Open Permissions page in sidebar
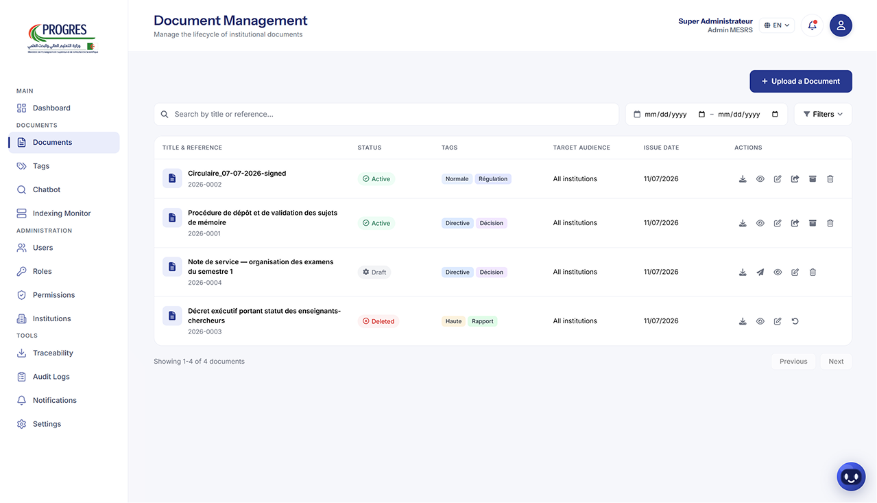Screen dimensions: 877x503 pyautogui.click(x=64, y=295)
